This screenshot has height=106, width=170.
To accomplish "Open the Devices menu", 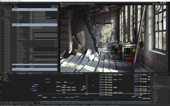I will tap(11, 2).
